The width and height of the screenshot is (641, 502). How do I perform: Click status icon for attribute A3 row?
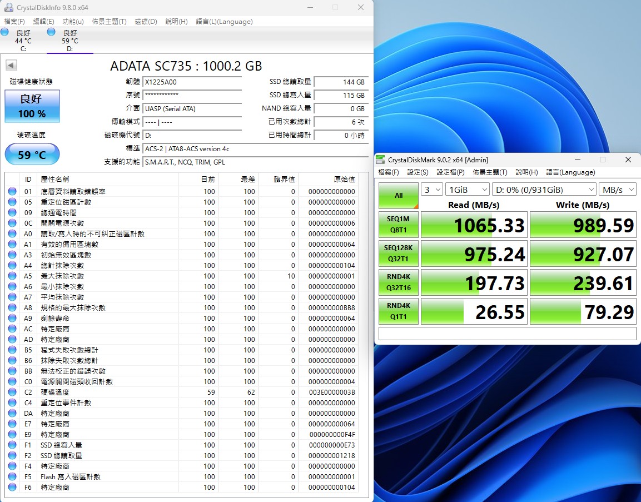click(x=12, y=255)
